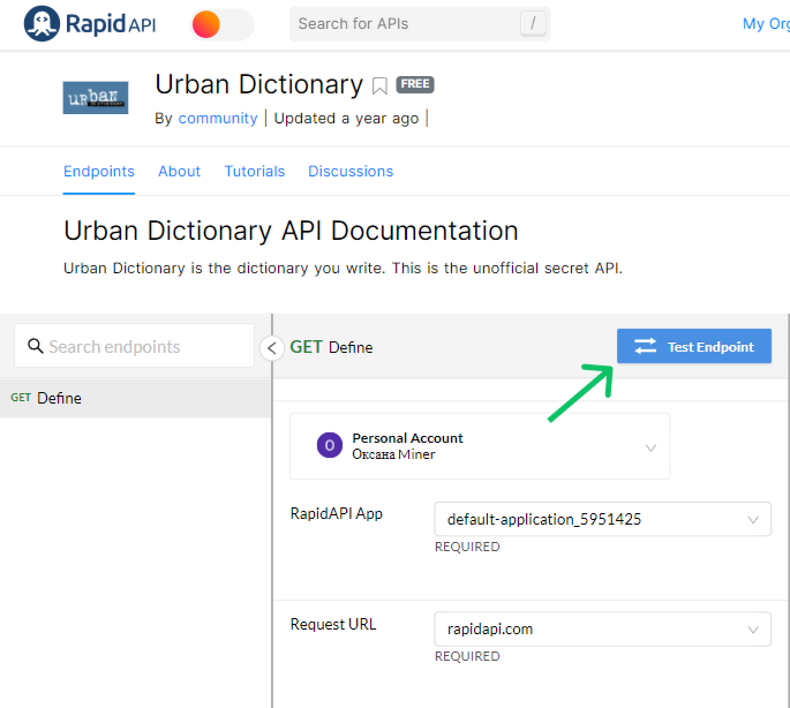Viewport: 790px width, 708px height.
Task: Open the Request URL dropdown
Action: pyautogui.click(x=603, y=629)
